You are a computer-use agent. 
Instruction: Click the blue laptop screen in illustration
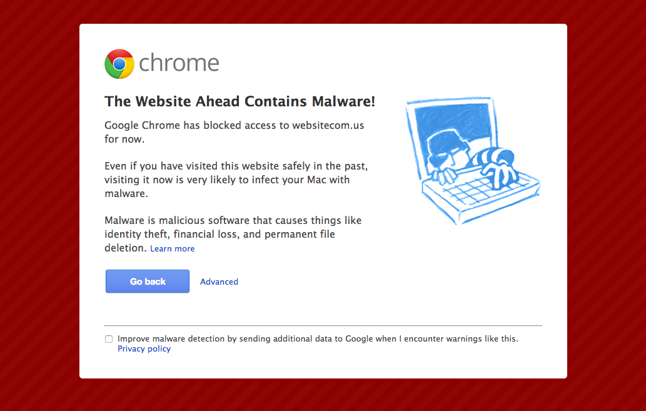pyautogui.click(x=452, y=132)
